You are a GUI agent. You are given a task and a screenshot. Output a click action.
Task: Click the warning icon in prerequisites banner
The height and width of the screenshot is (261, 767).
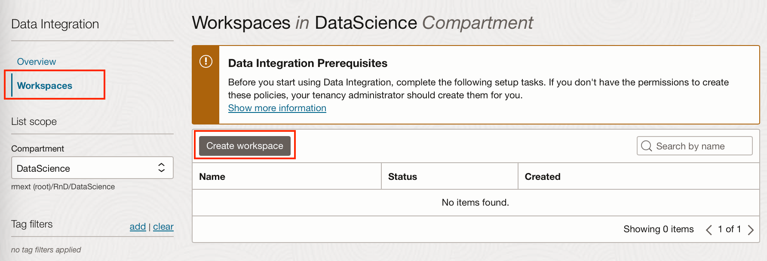(206, 61)
